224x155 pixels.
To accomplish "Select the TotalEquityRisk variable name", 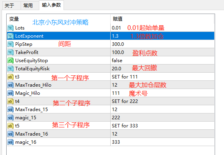I will pos(32,69).
